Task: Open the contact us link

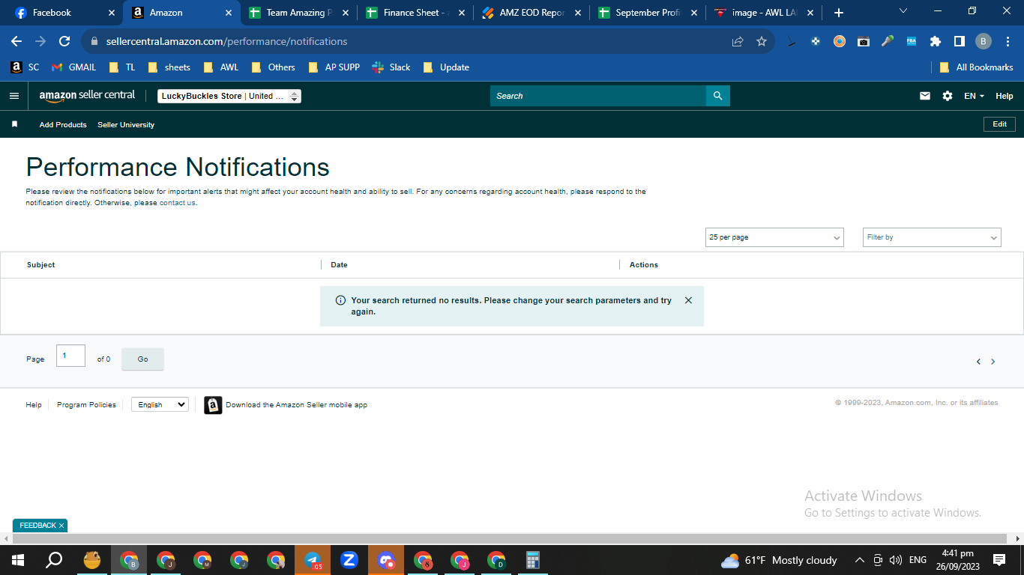Action: [178, 203]
